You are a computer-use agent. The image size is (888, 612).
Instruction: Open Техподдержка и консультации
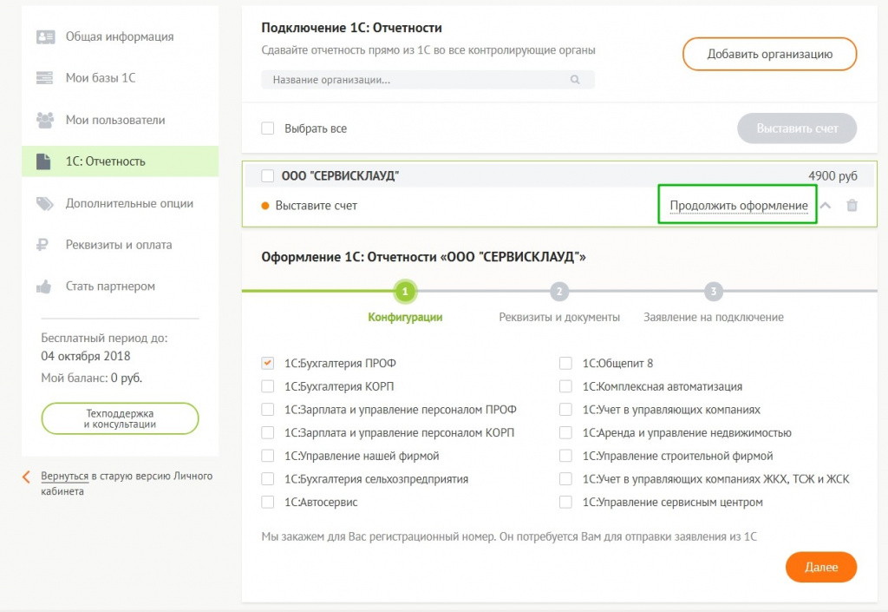click(120, 418)
